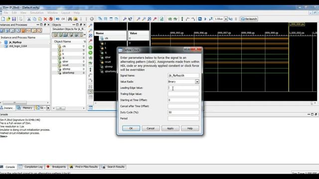Image resolution: width=319 pixels, height=179 pixels.
Task: Click the Break pause icon in toolbar
Action: (x=236, y=19)
